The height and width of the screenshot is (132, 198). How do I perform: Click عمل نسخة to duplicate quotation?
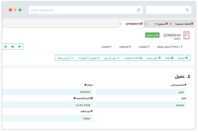tap(154, 58)
